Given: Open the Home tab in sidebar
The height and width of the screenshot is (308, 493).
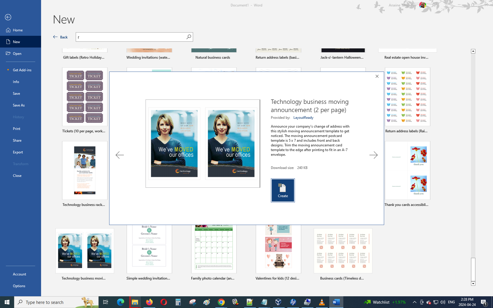Looking at the screenshot, I should (x=18, y=30).
